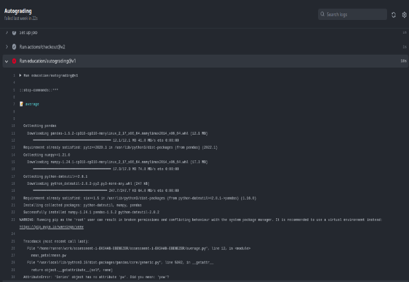Click the checkout step success icon
Image resolution: width=409 pixels, height=282 pixels.
click(x=14, y=47)
